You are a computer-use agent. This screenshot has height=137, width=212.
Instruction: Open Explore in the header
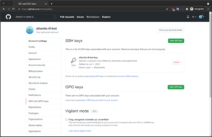[x=106, y=17]
